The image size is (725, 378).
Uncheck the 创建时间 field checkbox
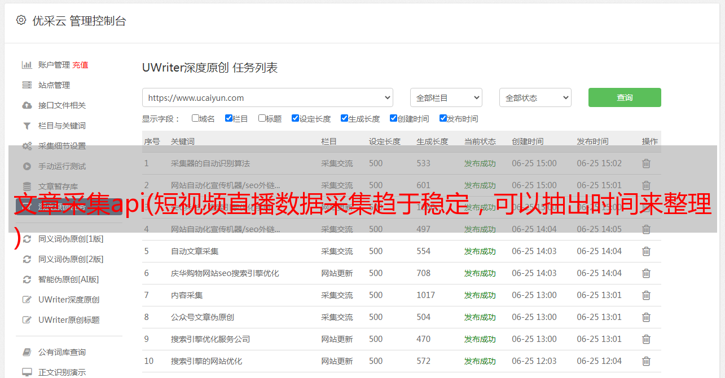click(393, 118)
